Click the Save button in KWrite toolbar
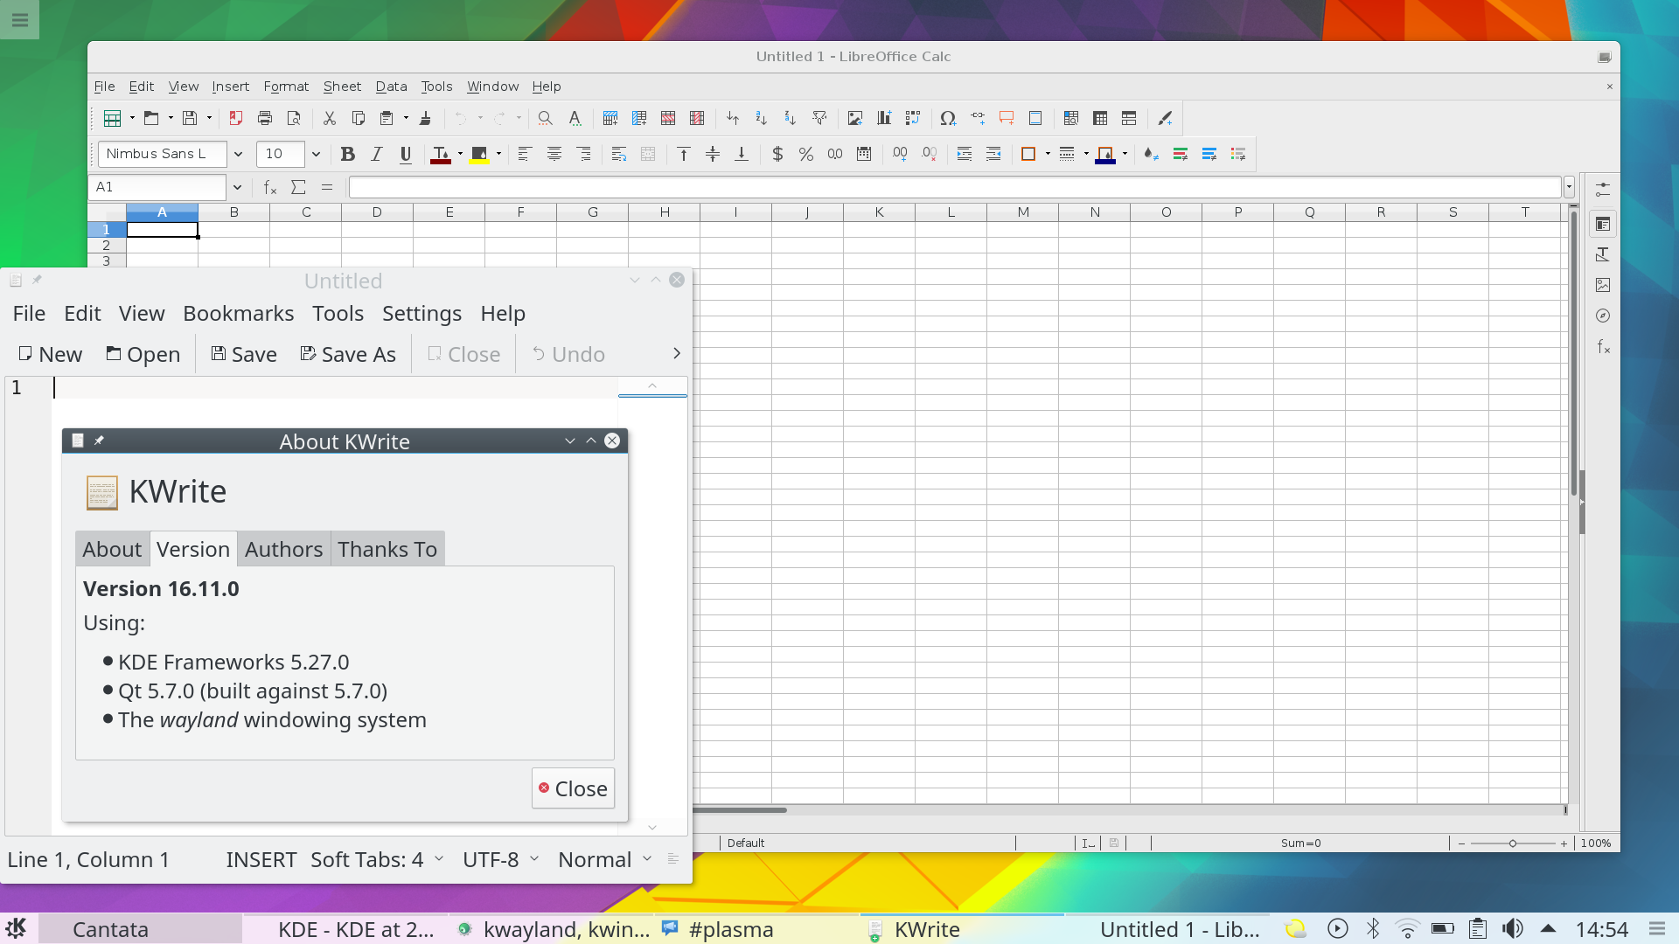Screen dimensions: 1679x944 coord(243,354)
